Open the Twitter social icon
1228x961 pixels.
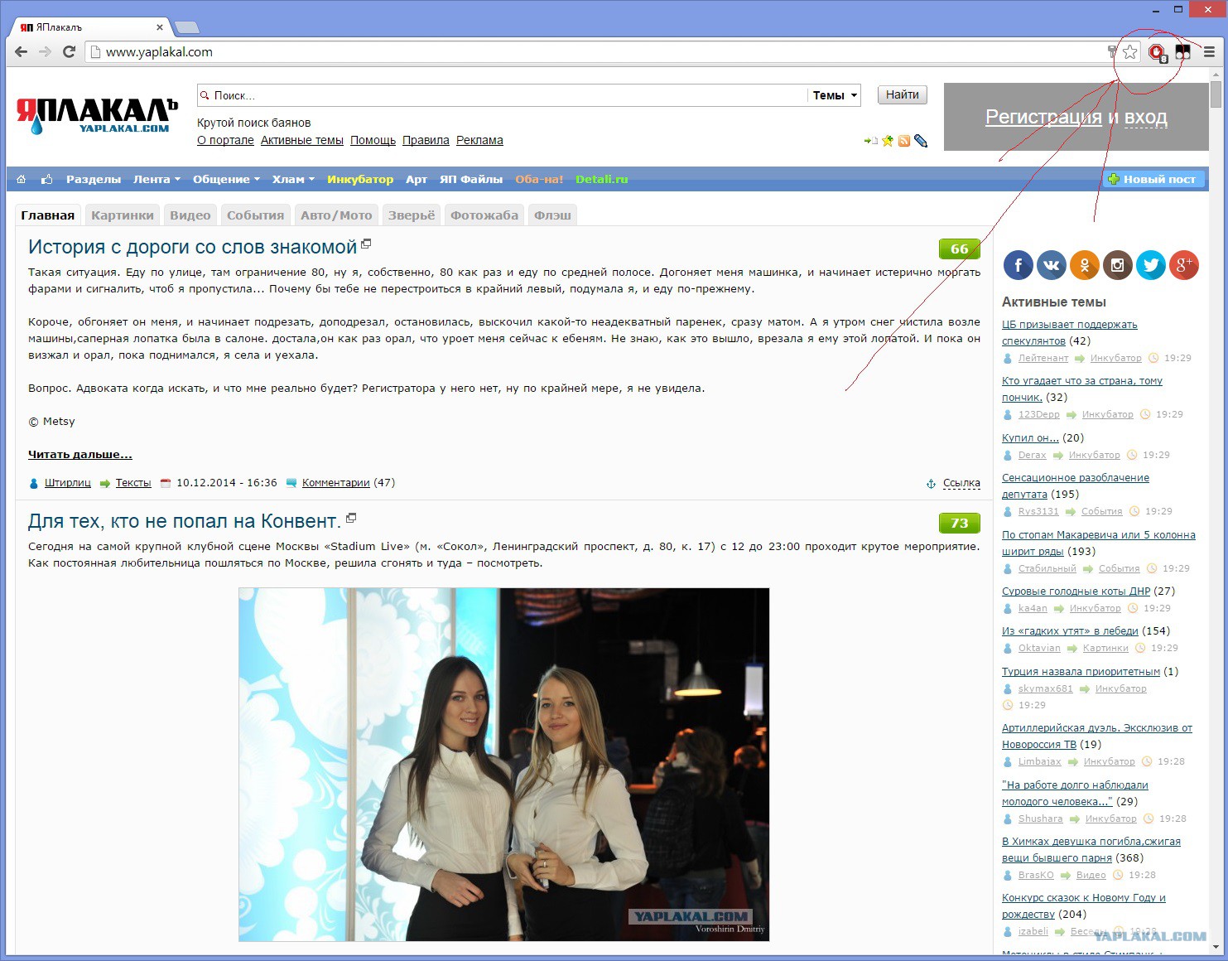click(x=1151, y=265)
